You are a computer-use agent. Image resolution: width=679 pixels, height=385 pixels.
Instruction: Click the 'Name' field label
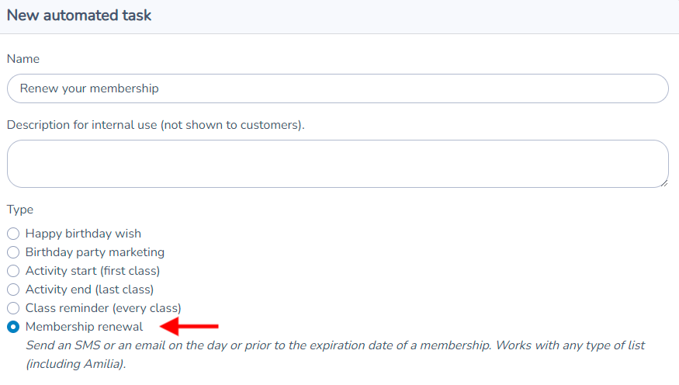(x=23, y=59)
